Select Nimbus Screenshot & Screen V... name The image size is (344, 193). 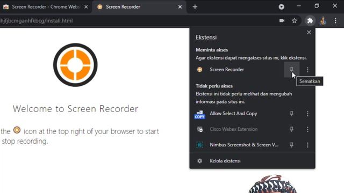244,145
